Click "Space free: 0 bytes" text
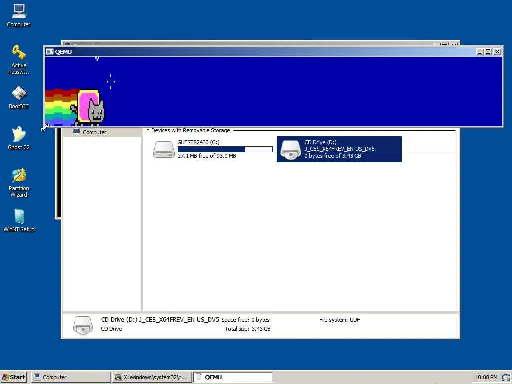The width and height of the screenshot is (512, 384). 245,320
